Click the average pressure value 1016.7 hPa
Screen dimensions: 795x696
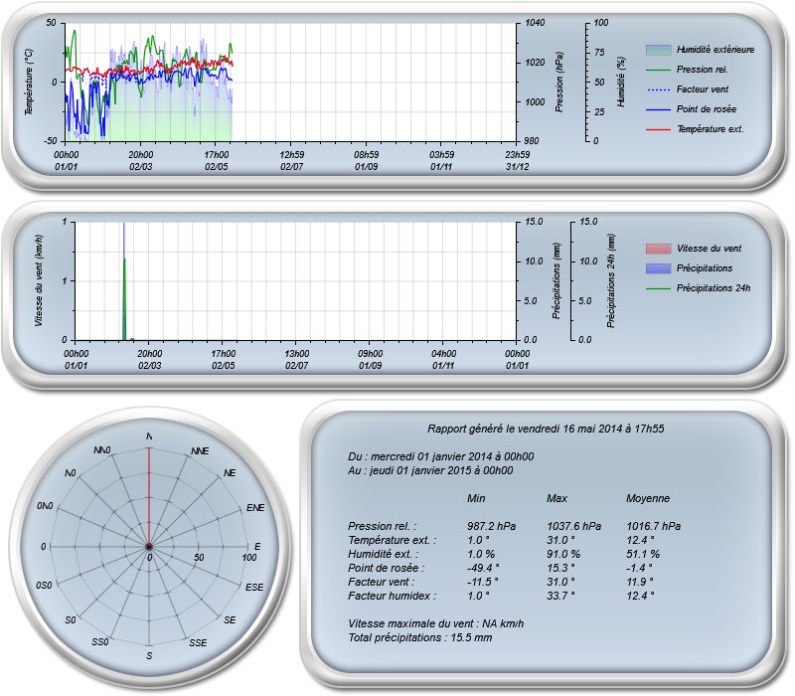(x=654, y=527)
